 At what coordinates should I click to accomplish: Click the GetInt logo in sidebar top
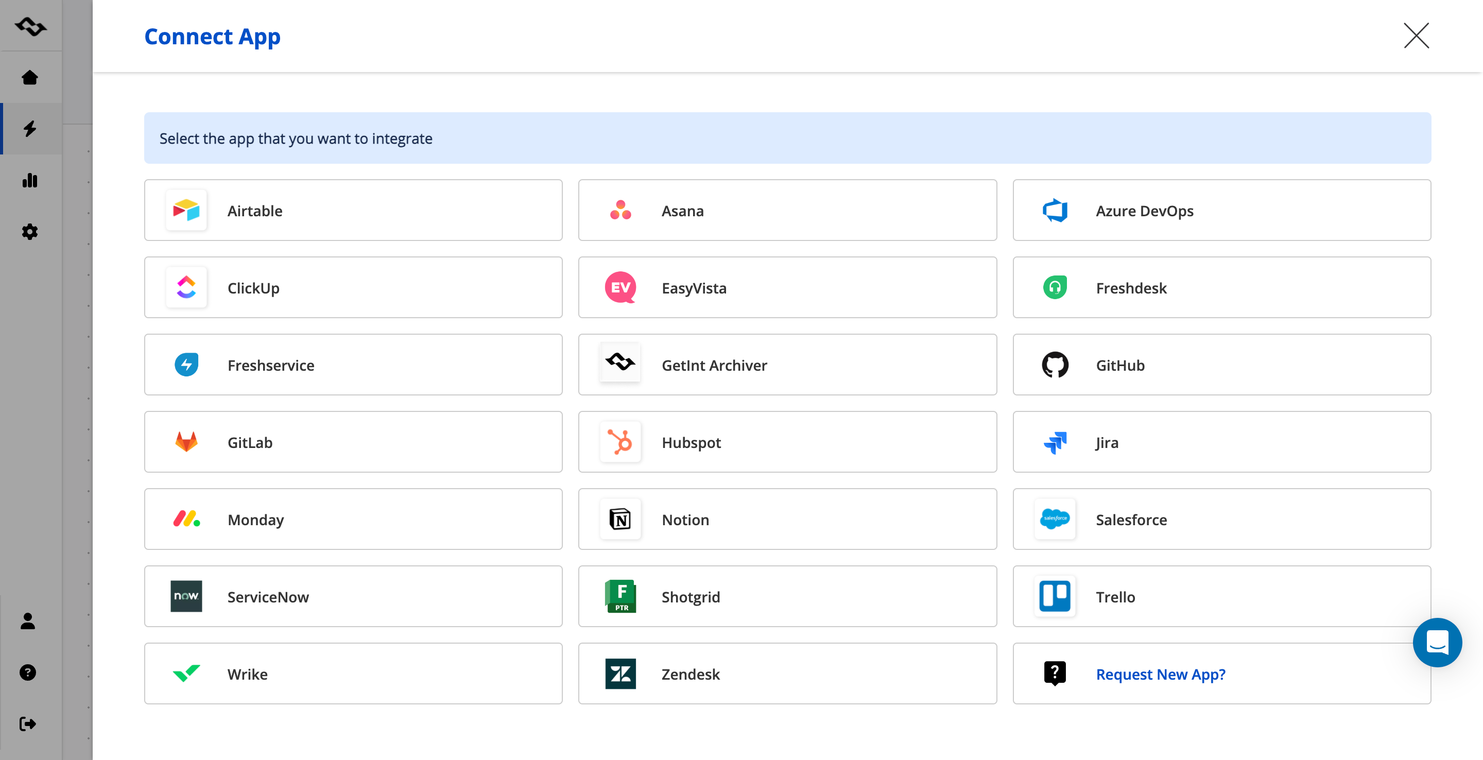pyautogui.click(x=30, y=26)
